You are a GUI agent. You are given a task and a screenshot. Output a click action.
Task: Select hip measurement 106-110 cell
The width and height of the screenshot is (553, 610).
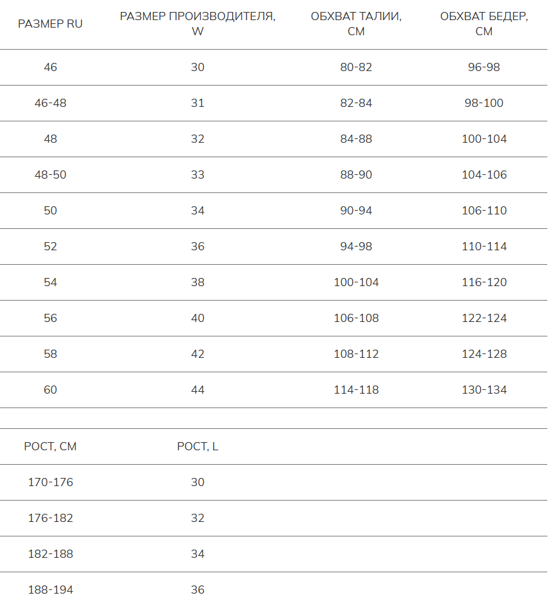tap(484, 211)
